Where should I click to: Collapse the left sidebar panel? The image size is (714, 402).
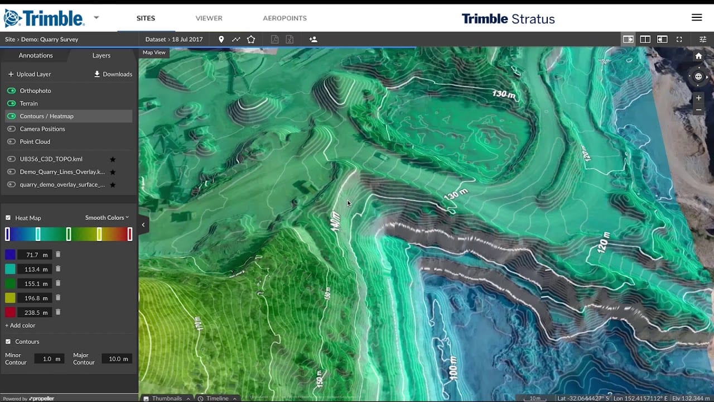pyautogui.click(x=143, y=224)
